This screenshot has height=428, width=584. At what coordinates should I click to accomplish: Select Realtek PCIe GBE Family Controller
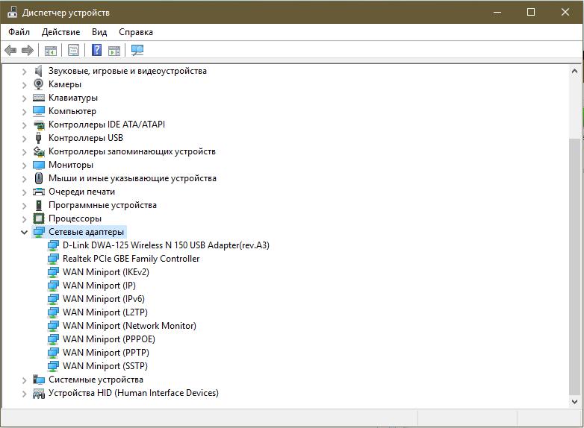tap(131, 259)
